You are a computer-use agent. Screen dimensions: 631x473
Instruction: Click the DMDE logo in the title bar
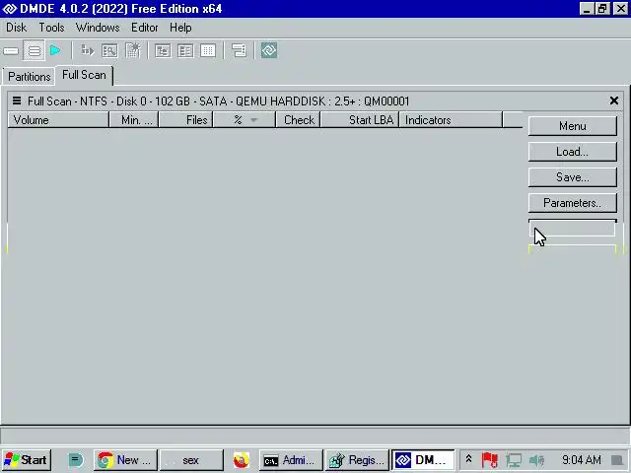(10, 9)
